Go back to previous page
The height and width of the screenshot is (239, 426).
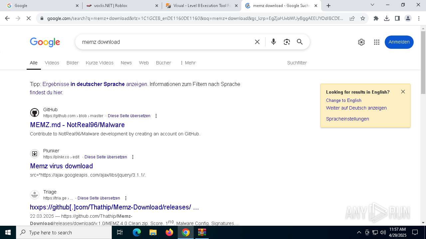7,19
